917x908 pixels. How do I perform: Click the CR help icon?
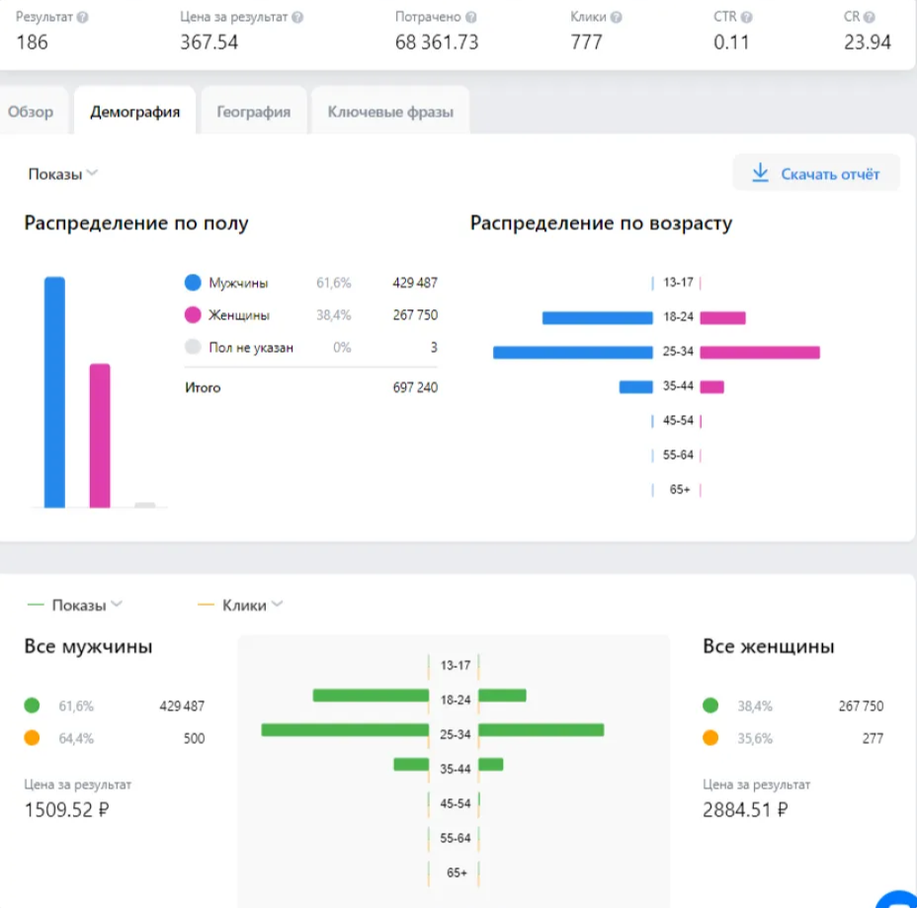(869, 18)
